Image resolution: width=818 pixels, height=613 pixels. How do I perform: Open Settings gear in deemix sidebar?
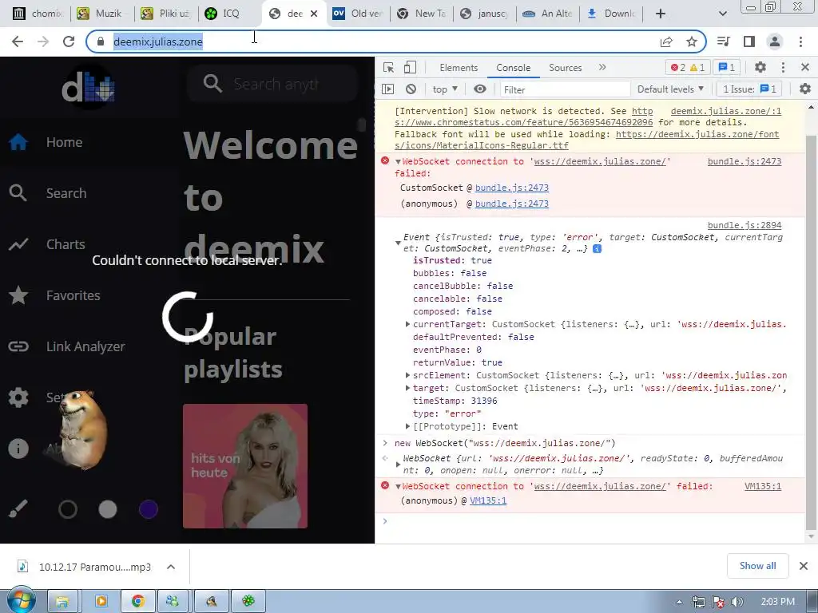[18, 397]
